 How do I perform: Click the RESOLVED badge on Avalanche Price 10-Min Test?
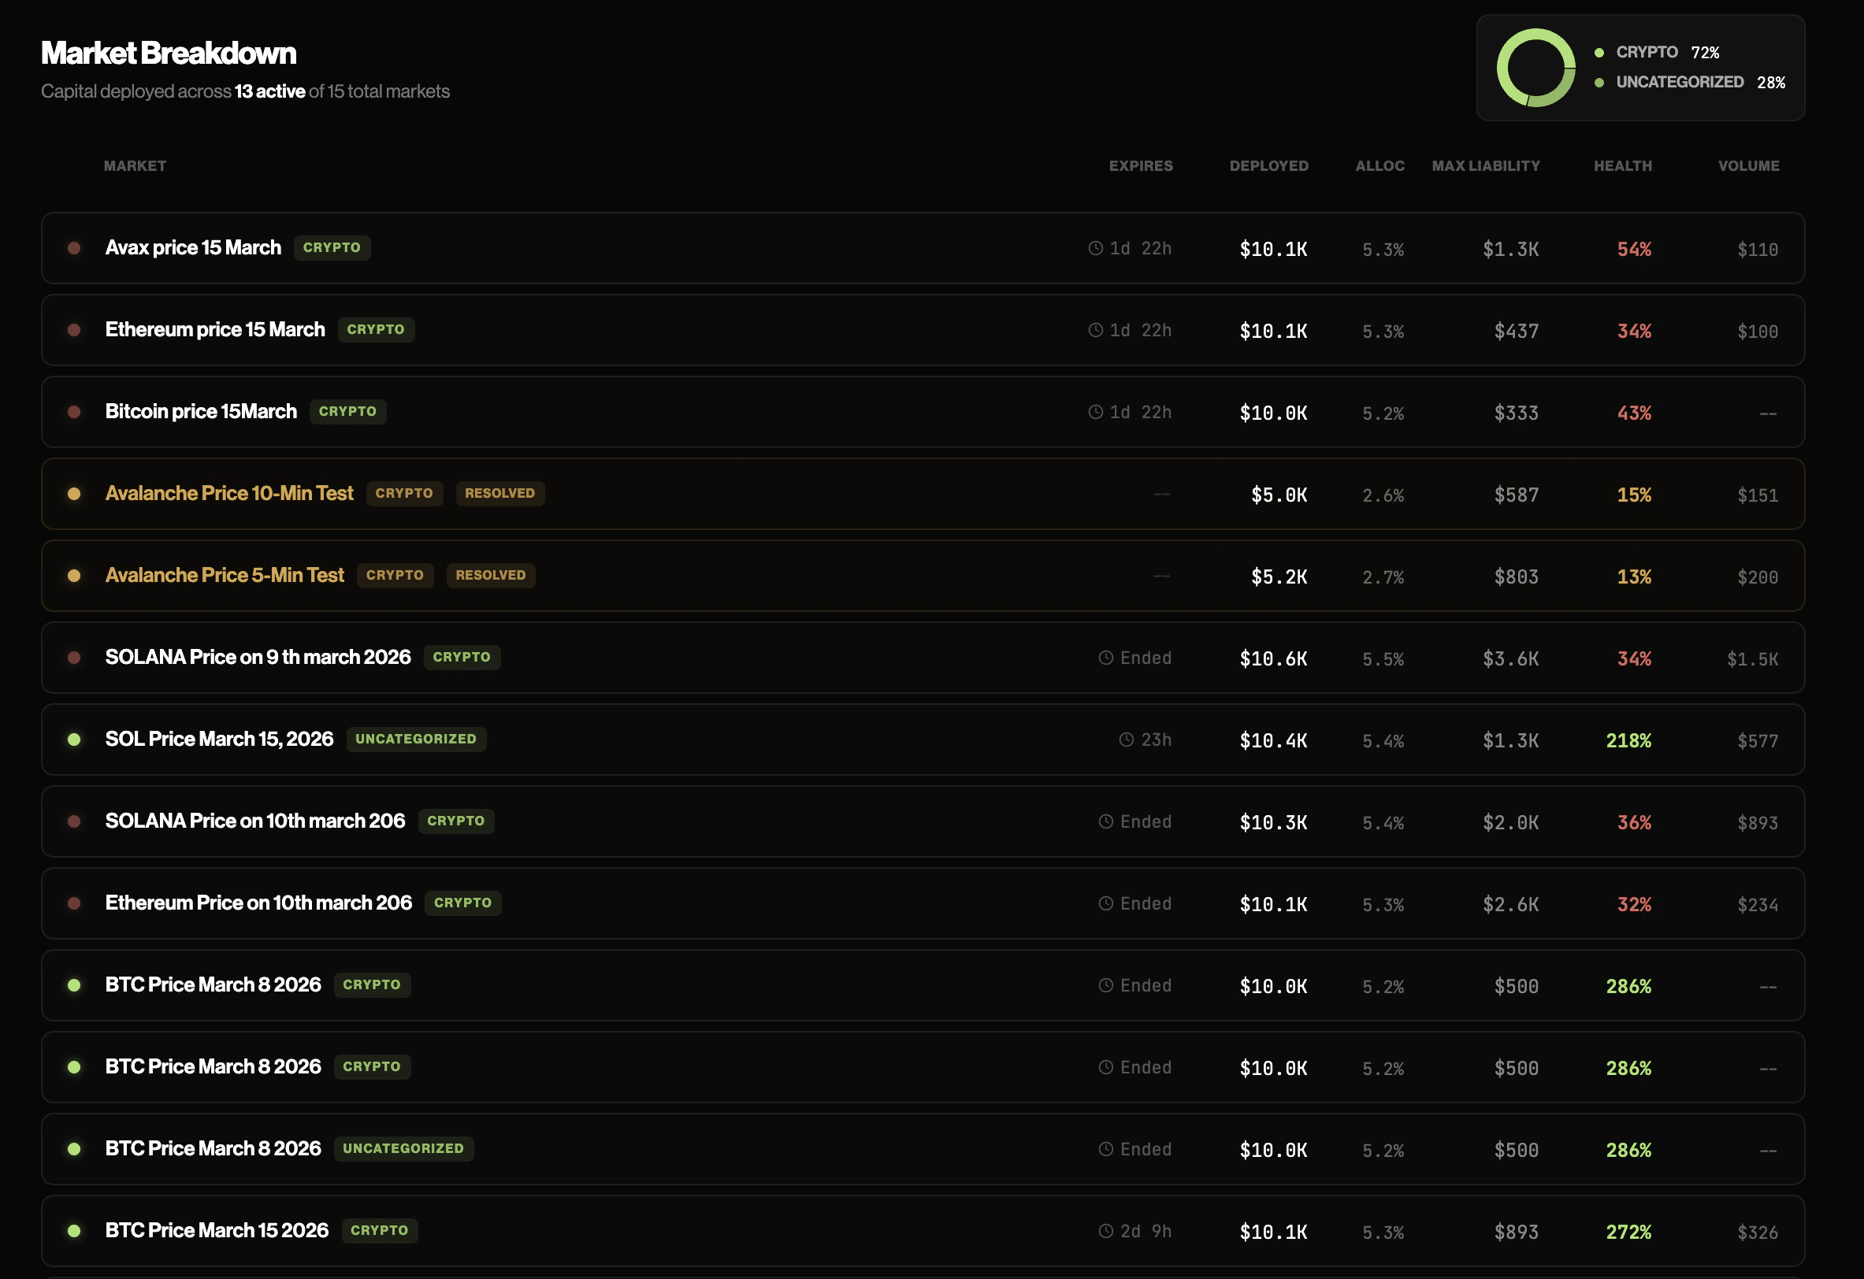(x=499, y=493)
